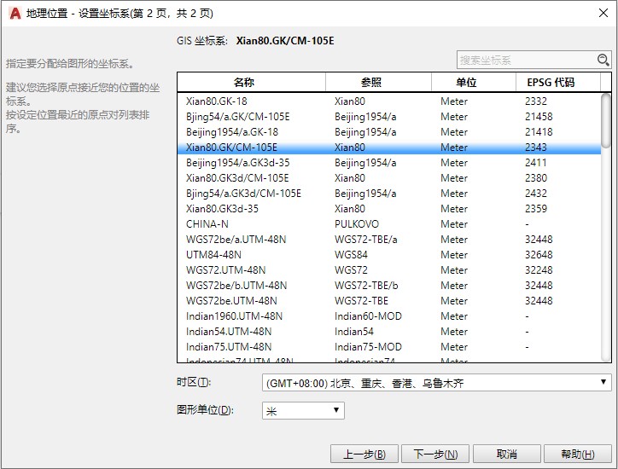Click PULKOVO reference cell
618x469 pixels.
(x=357, y=224)
